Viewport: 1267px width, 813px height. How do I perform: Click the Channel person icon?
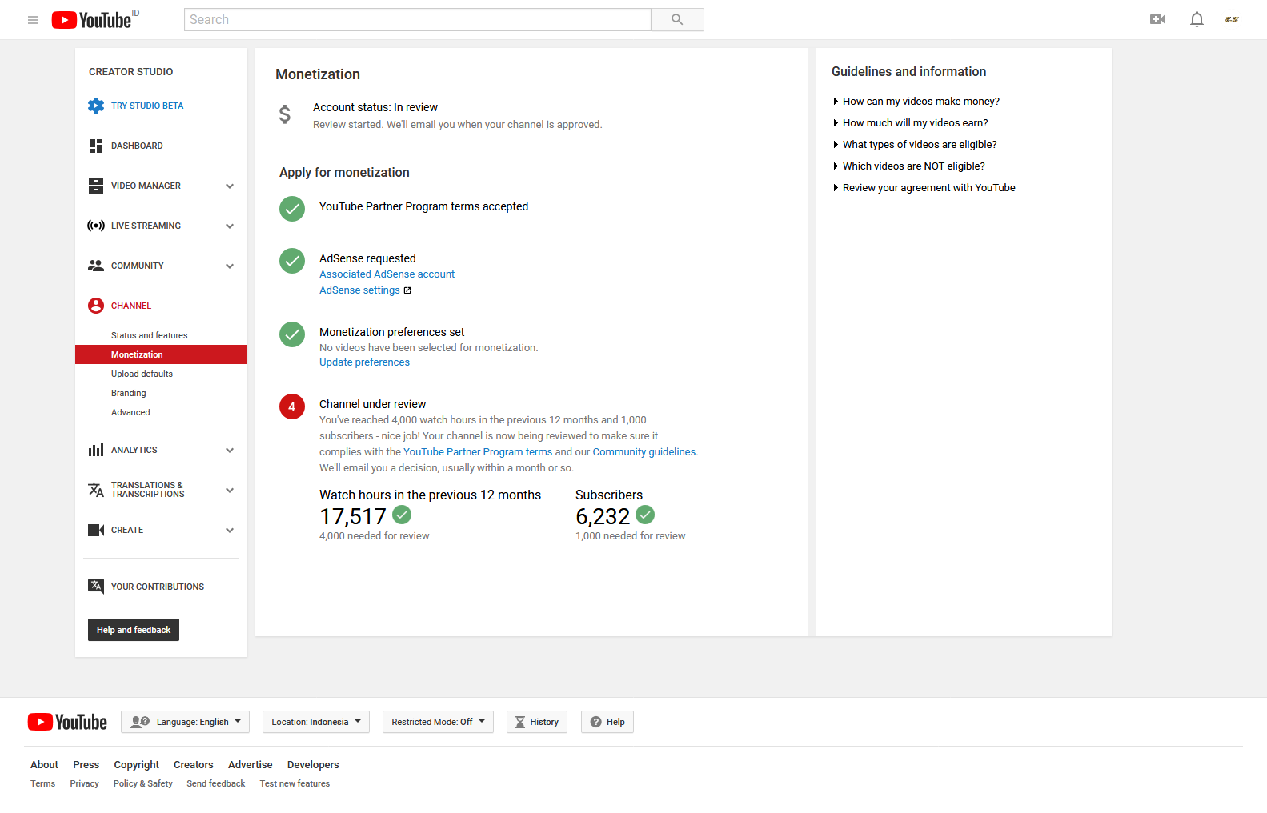[x=96, y=306]
